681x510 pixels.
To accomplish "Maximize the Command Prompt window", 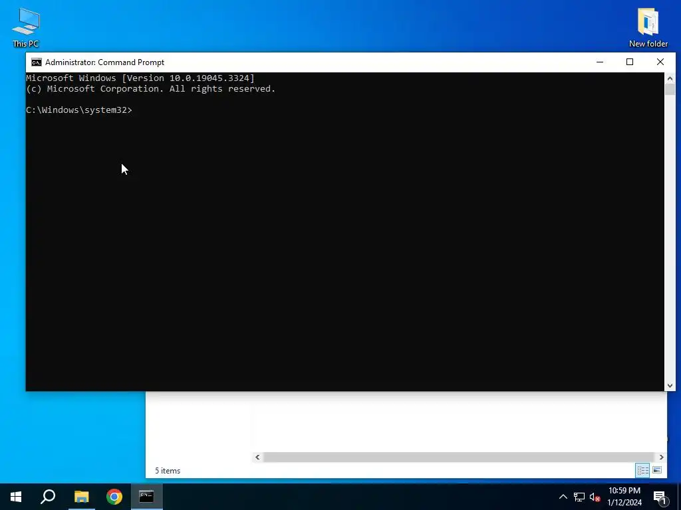I will tap(630, 62).
